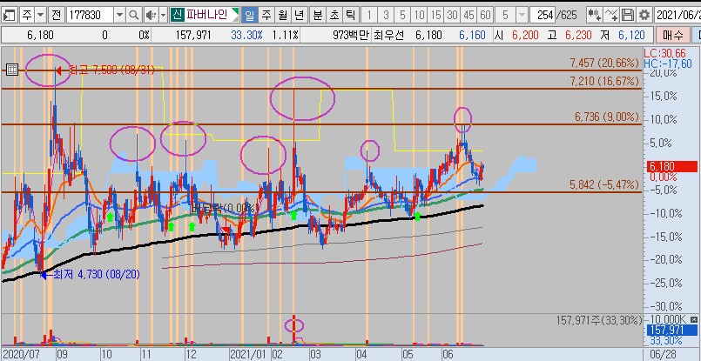Choose the 15 interval button
Screen dimensions: 701x361
(x=435, y=15)
